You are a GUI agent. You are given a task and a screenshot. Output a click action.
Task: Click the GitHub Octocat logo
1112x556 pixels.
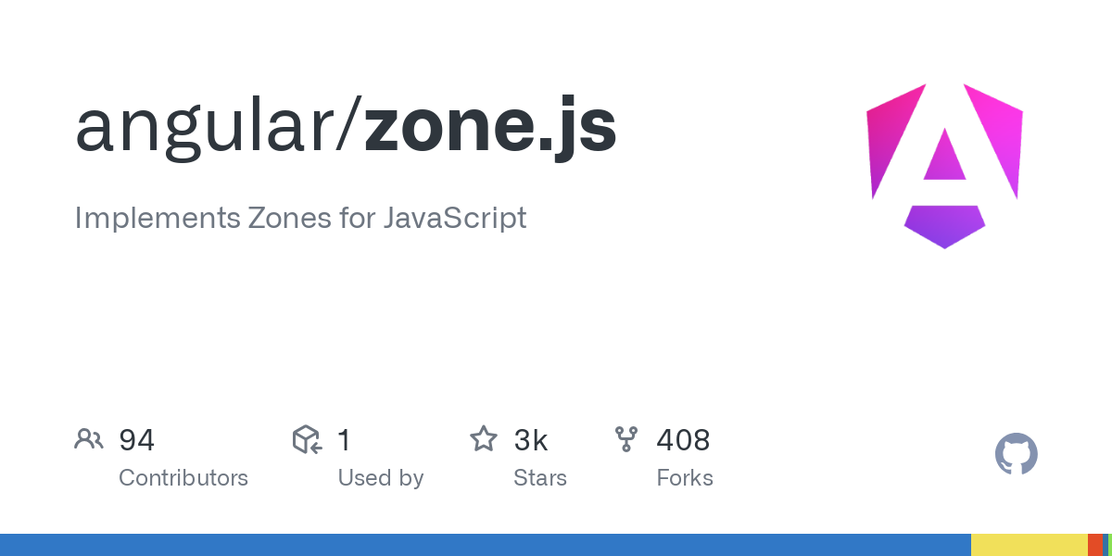(1016, 454)
